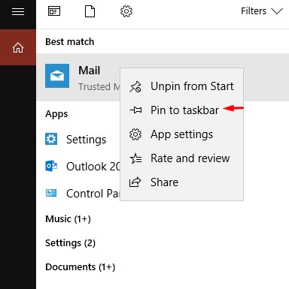289x289 pixels.
Task: Expand the Settings (2) category
Action: [x=70, y=243]
